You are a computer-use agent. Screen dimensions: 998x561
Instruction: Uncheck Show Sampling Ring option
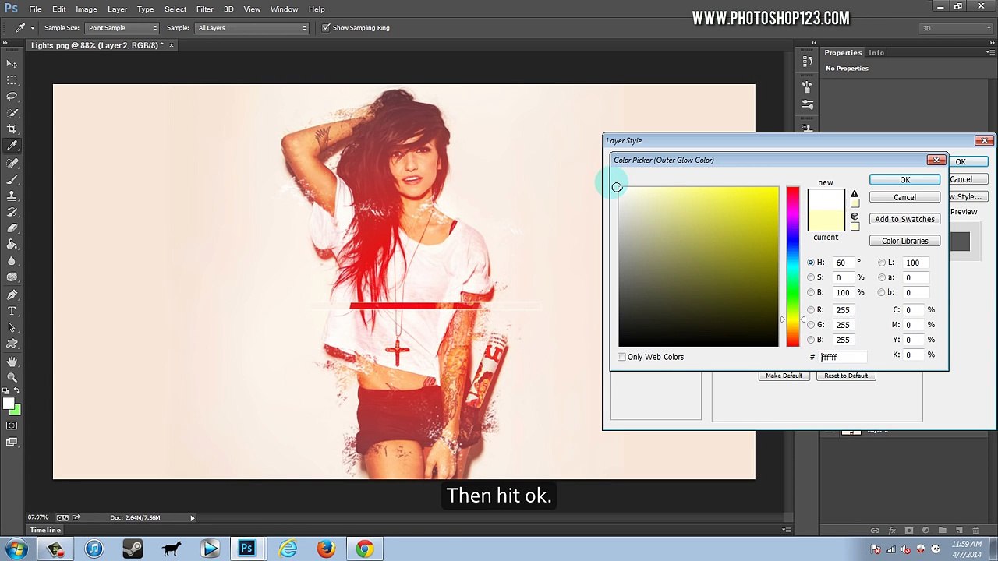pyautogui.click(x=326, y=28)
